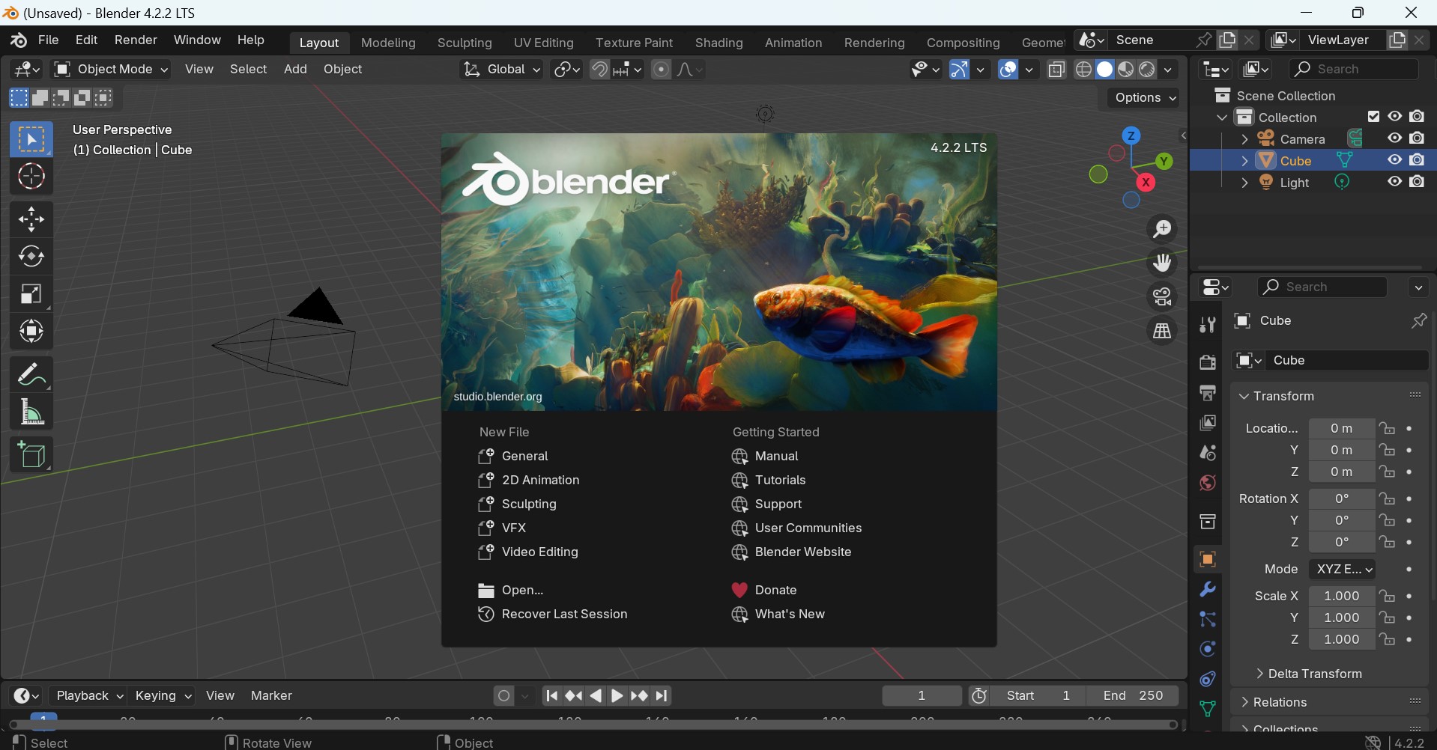Open the Object Constraints properties tab

coord(1208,680)
